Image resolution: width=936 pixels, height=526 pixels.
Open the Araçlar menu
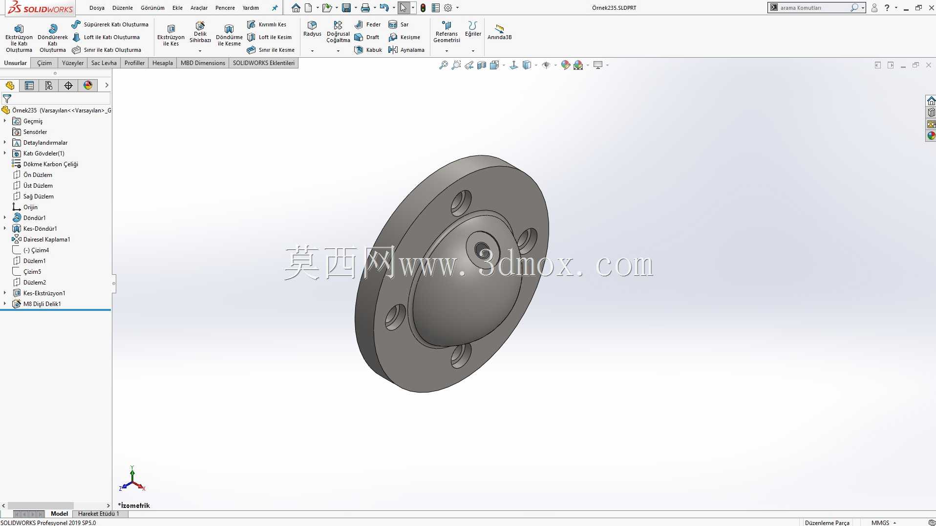point(199,8)
